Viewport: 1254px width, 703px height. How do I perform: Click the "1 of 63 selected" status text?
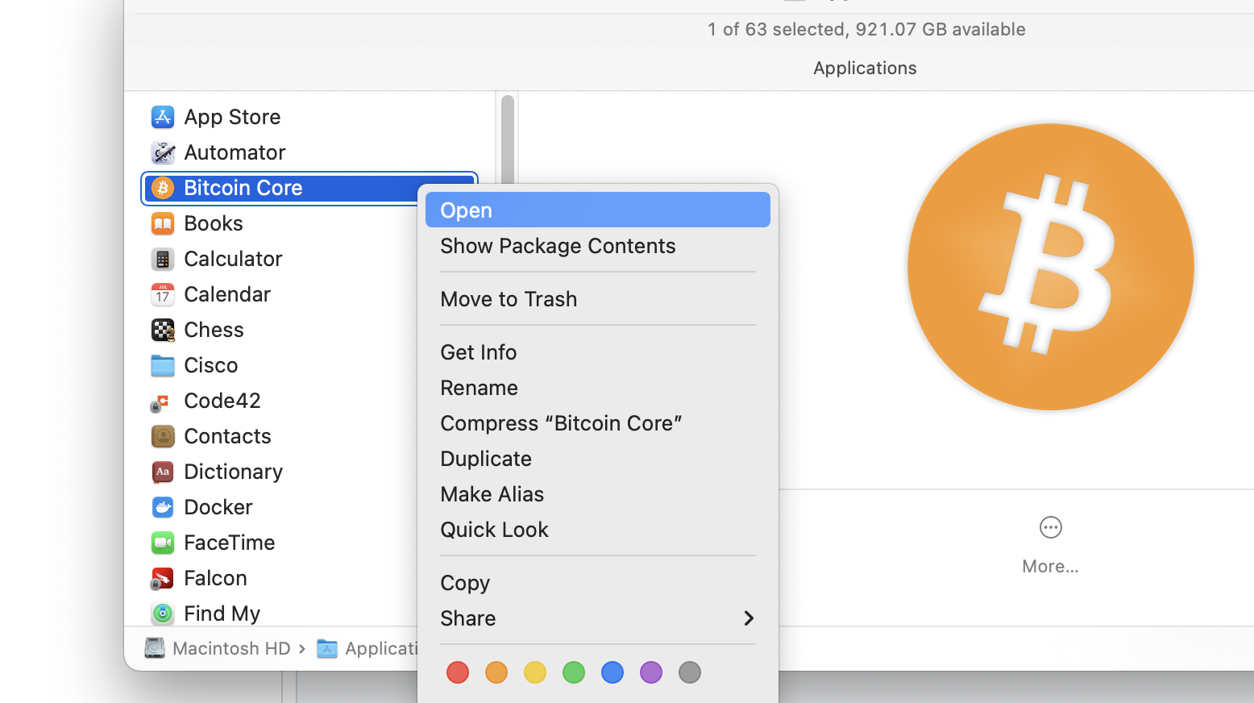coord(866,29)
